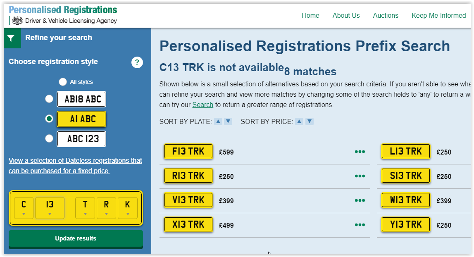Image resolution: width=474 pixels, height=257 pixels.
Task: Select the yellow L13 TRK plate
Action: [x=406, y=151]
